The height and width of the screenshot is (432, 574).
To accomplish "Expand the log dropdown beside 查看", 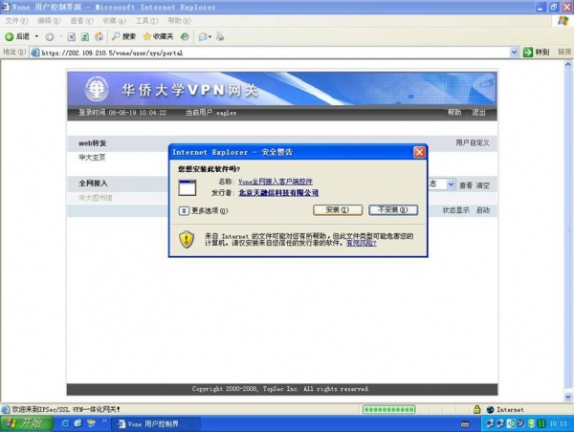I will (x=451, y=184).
